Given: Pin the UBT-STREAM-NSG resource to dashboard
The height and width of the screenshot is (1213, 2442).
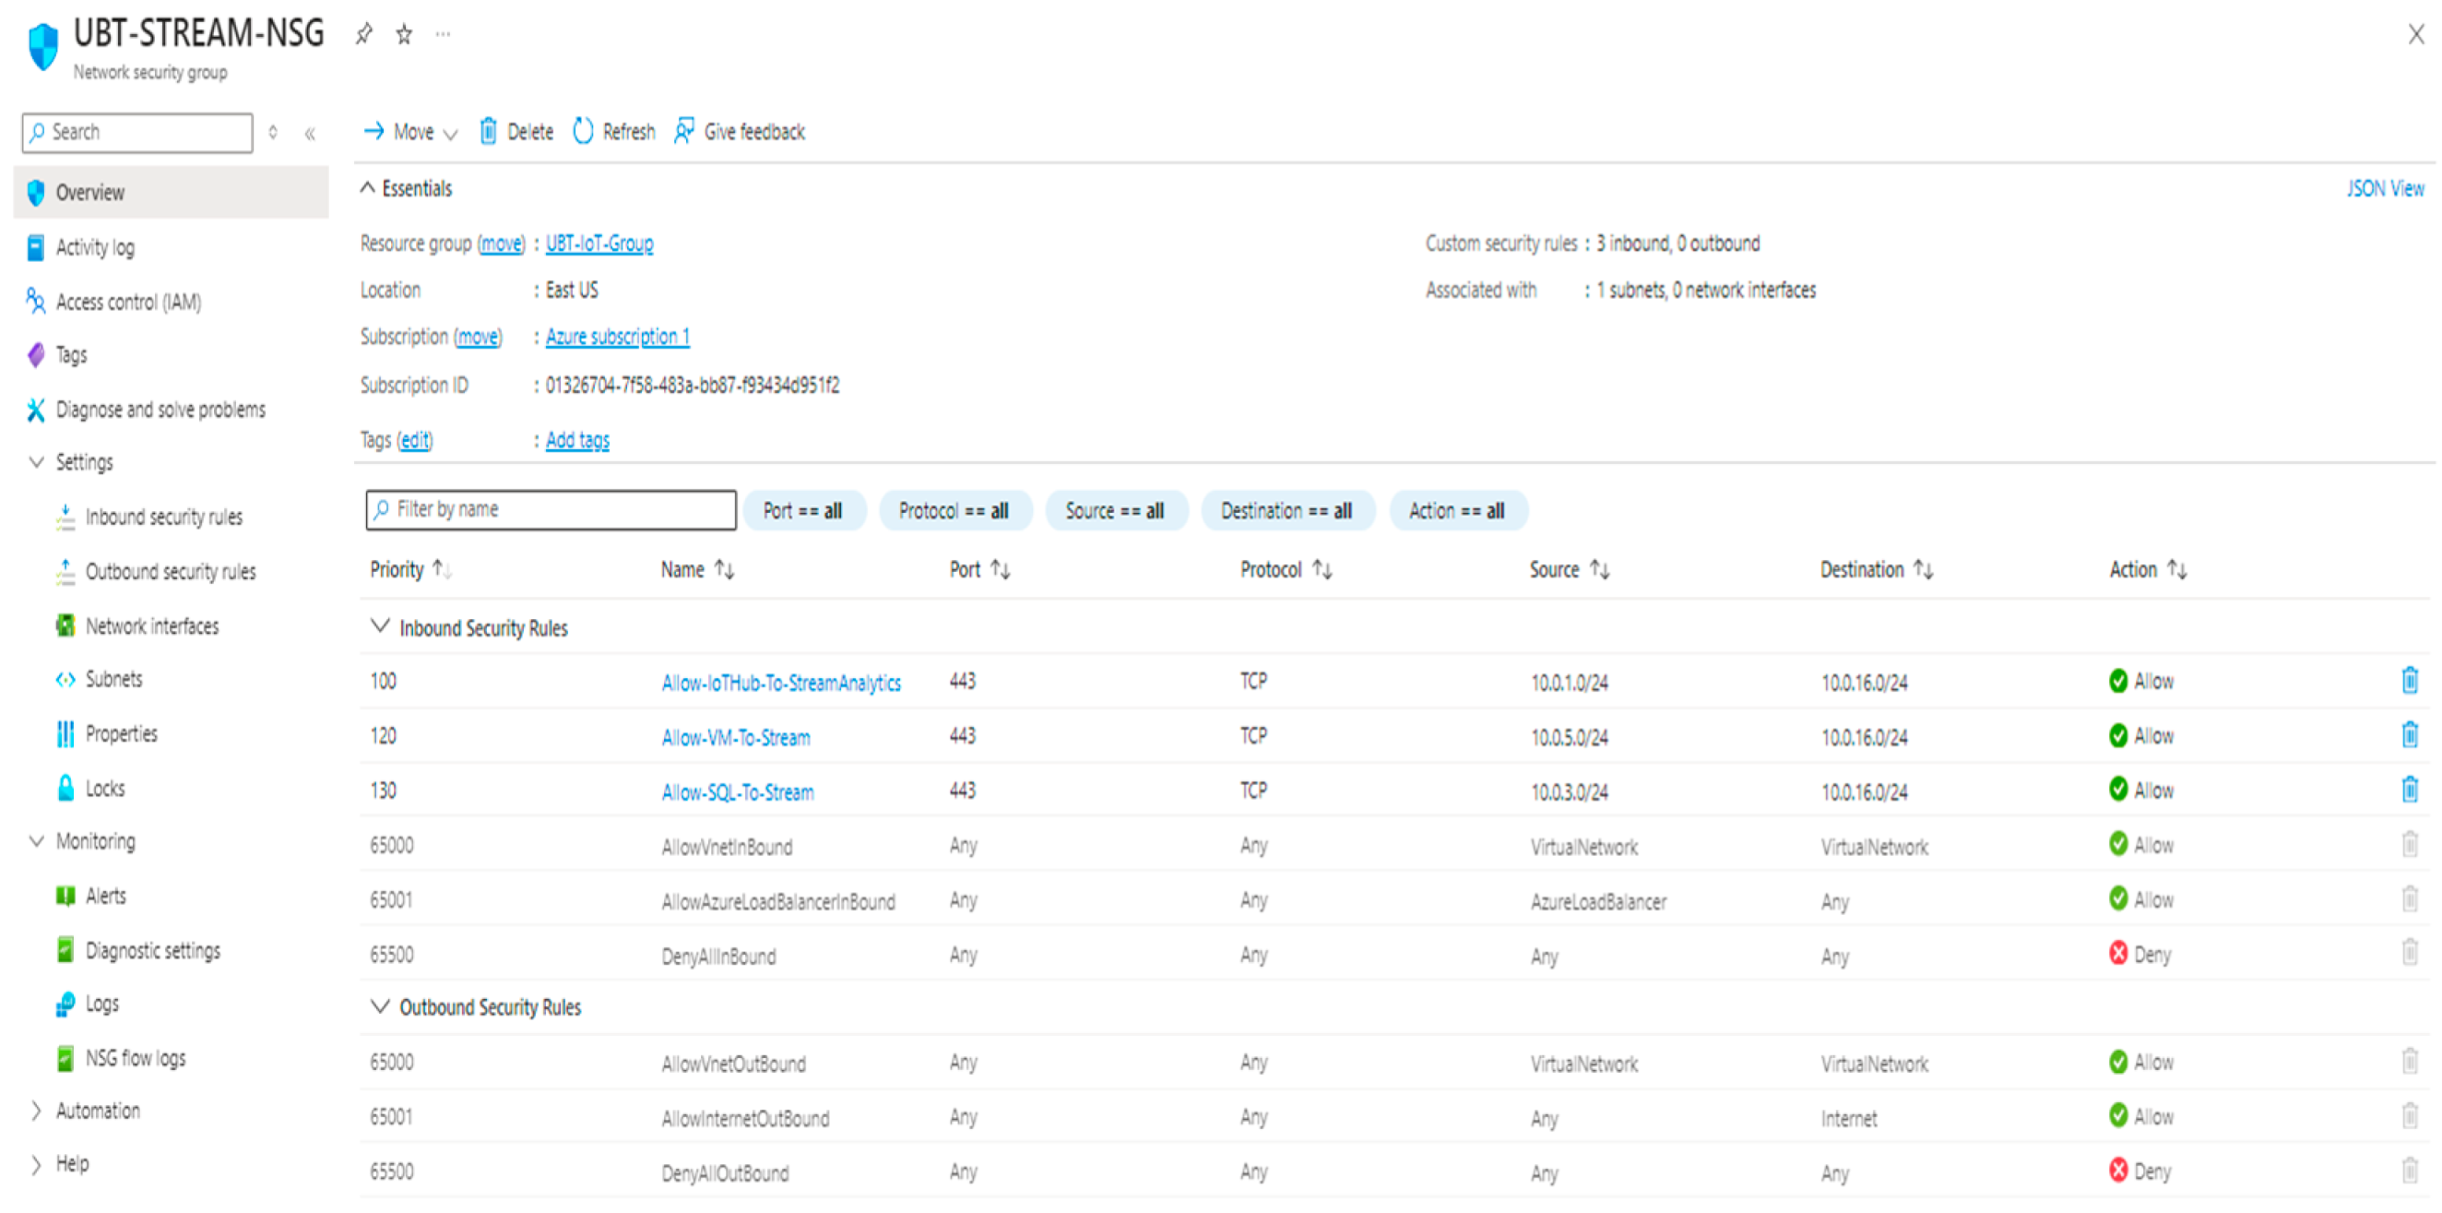Looking at the screenshot, I should pos(364,35).
